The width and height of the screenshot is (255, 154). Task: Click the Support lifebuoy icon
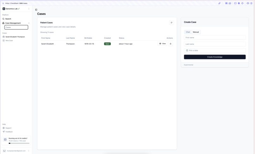pos(3,128)
